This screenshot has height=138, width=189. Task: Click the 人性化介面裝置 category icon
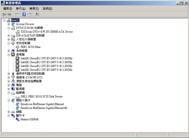coord(13,39)
